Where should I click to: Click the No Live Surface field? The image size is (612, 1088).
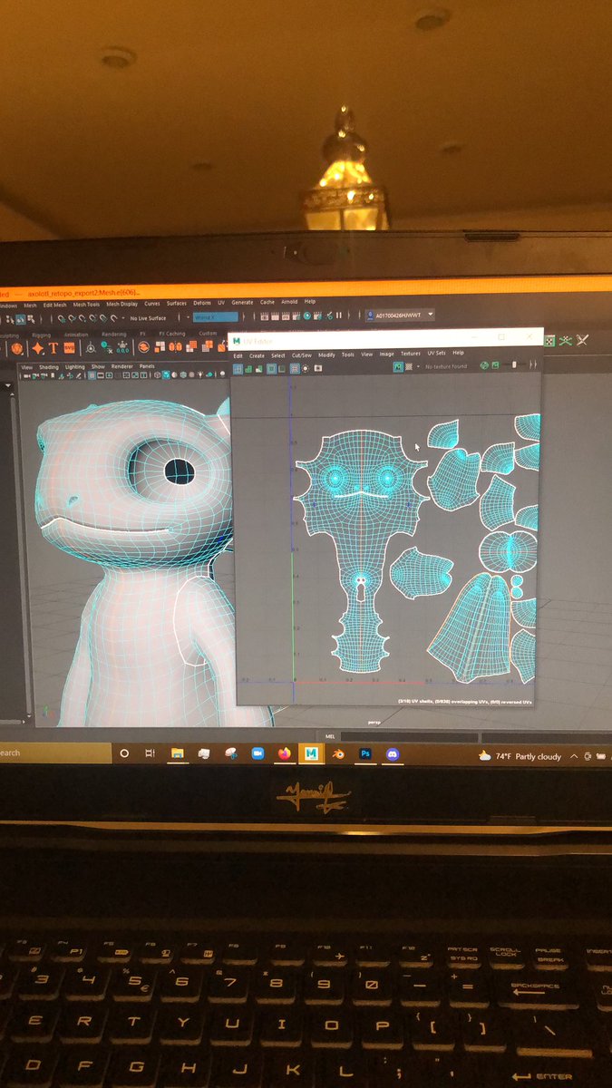(148, 318)
